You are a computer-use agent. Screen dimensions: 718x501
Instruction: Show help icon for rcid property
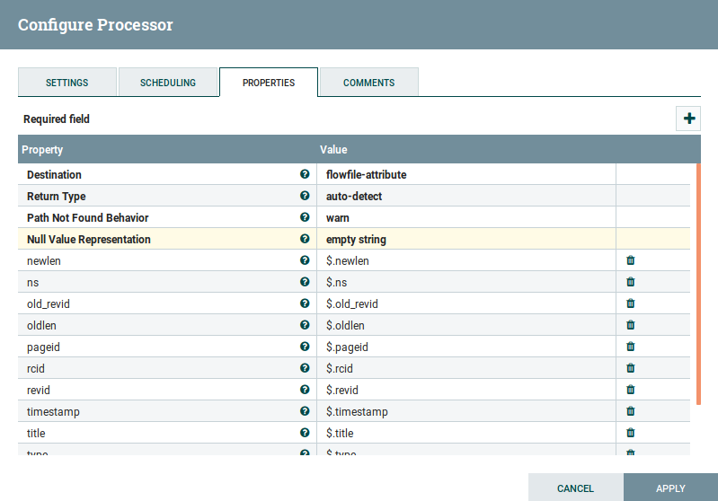pos(305,368)
